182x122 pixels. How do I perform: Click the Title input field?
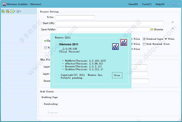click(x=75, y=17)
